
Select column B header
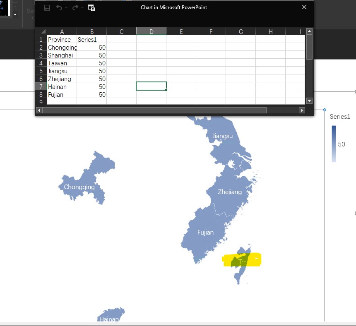[92, 31]
